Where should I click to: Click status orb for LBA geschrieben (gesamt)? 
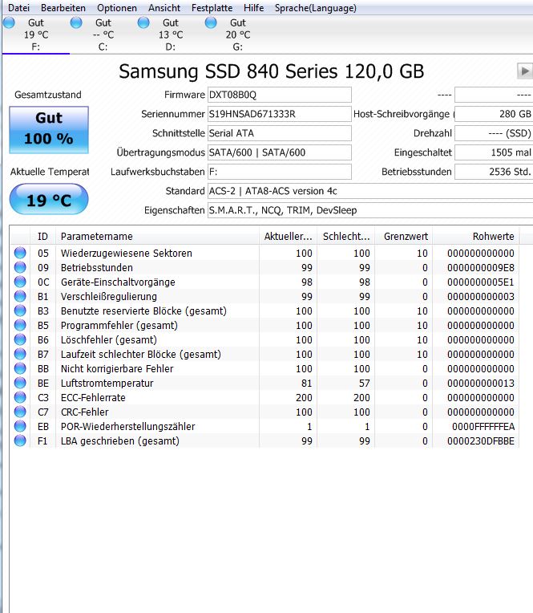pyautogui.click(x=20, y=441)
